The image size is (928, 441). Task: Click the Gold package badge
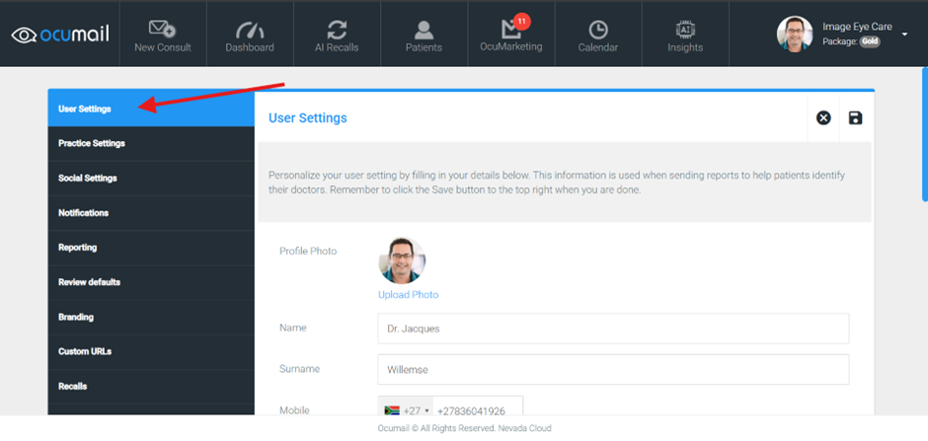click(870, 42)
